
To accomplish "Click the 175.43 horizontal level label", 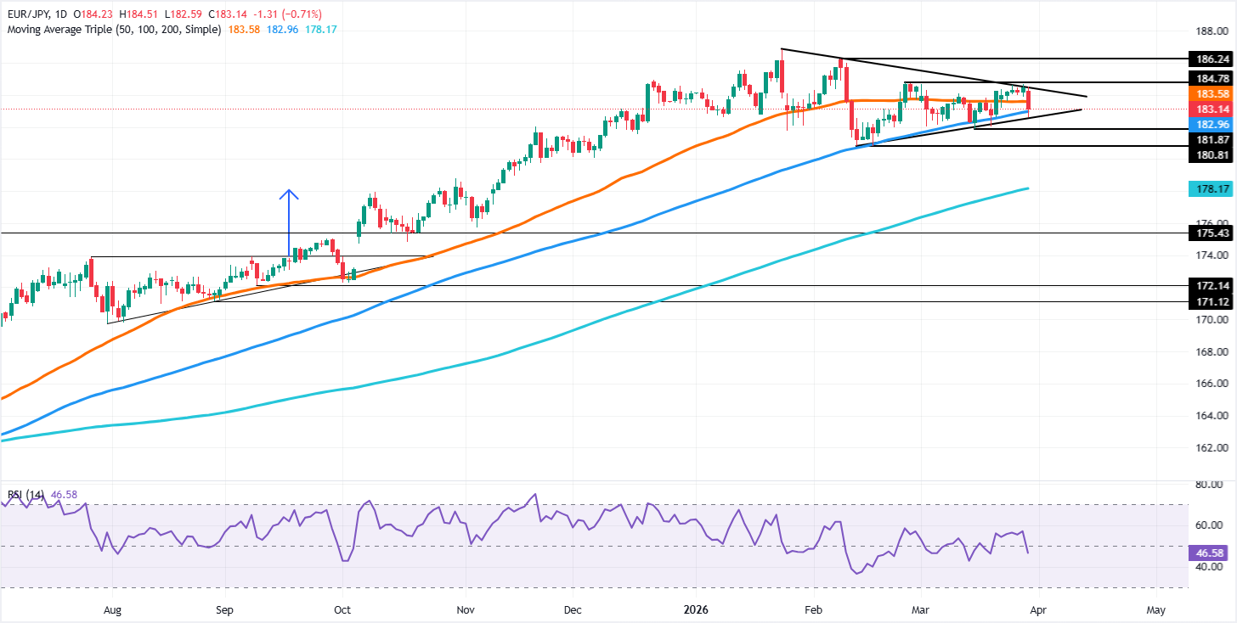I will click(x=1210, y=233).
